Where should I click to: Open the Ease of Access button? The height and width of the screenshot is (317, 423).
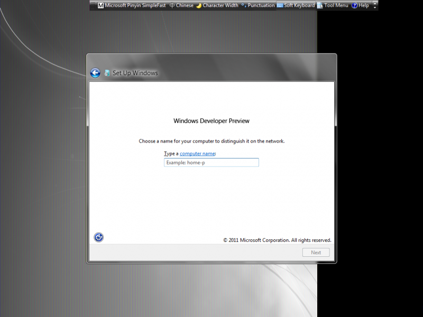99,237
